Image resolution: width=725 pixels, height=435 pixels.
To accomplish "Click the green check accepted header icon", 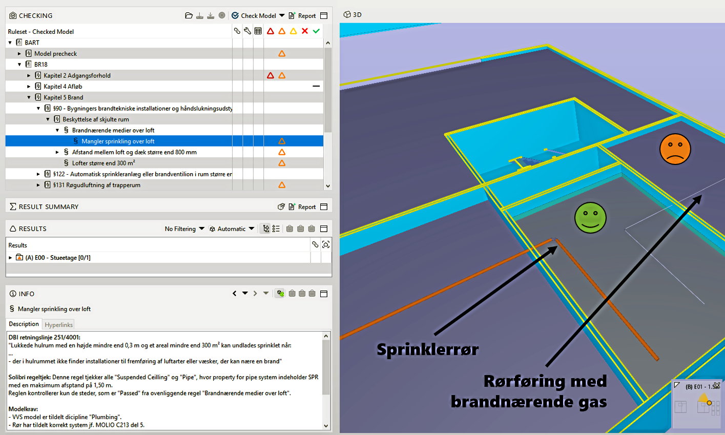I will point(316,31).
